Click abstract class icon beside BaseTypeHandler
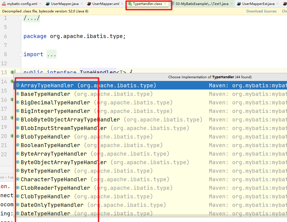 18,94
